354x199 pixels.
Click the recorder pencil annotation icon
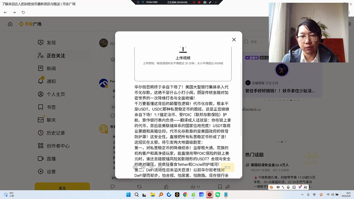210,2
